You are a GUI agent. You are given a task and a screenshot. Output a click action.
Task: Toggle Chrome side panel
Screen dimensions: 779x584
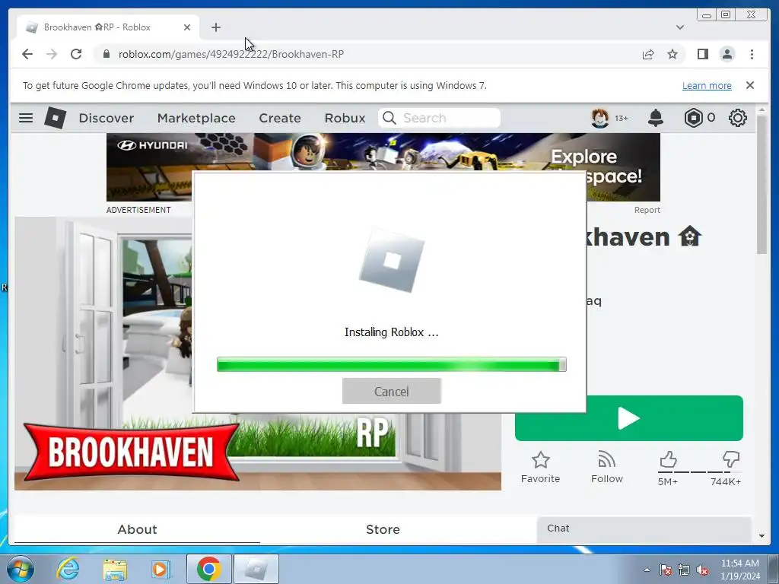point(702,54)
